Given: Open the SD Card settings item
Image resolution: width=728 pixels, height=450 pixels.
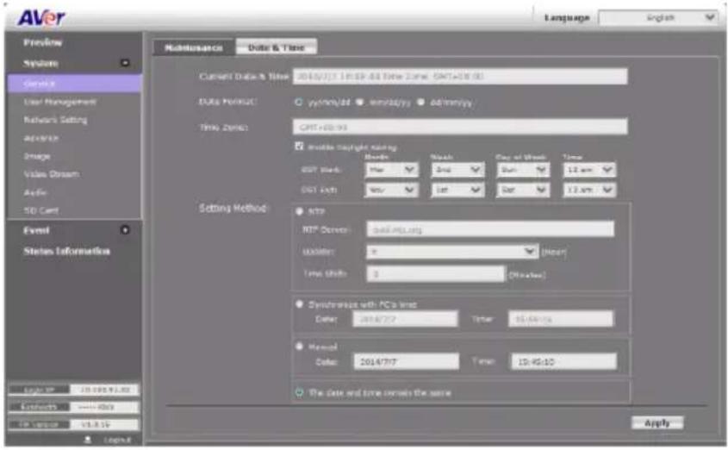Looking at the screenshot, I should [x=40, y=210].
